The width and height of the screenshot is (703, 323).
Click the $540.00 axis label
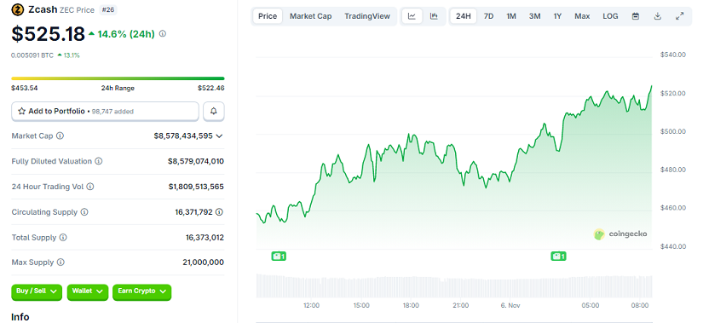[673, 55]
